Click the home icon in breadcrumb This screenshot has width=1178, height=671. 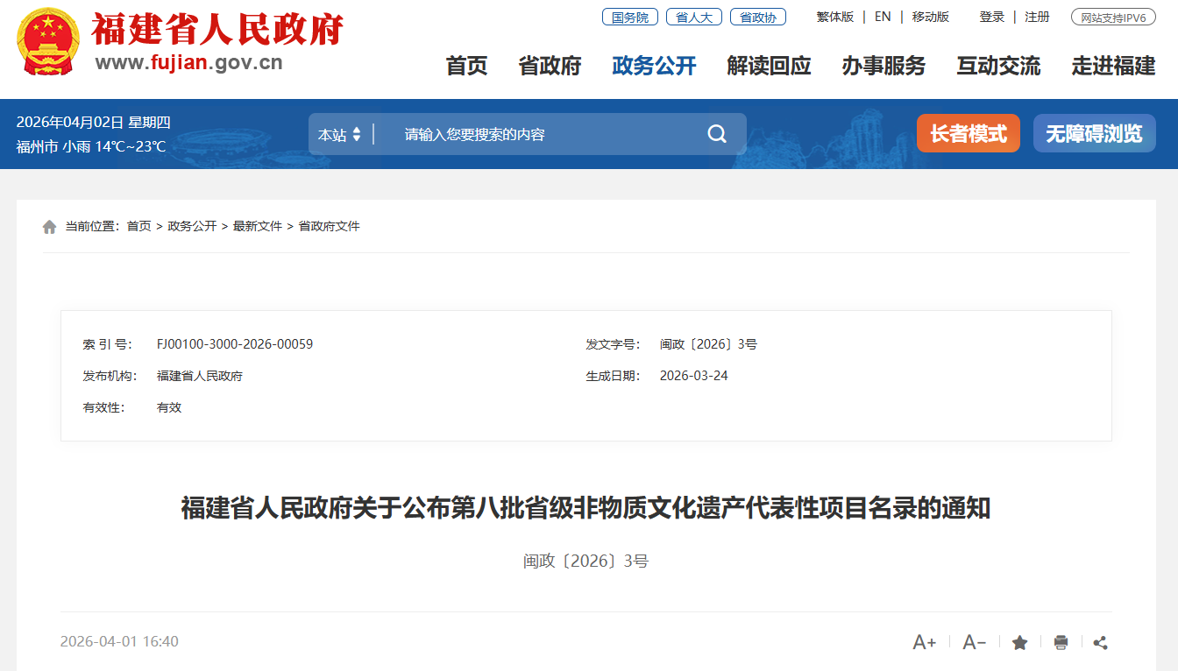point(50,227)
